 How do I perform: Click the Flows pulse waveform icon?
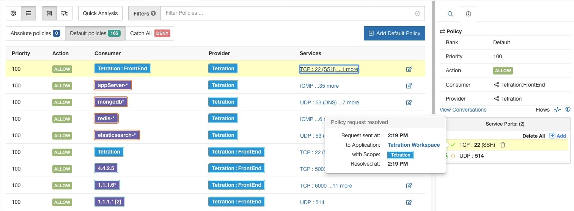point(557,110)
